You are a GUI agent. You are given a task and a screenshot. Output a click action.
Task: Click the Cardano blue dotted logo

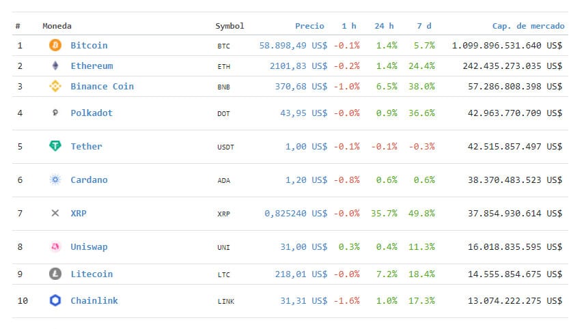(x=55, y=180)
